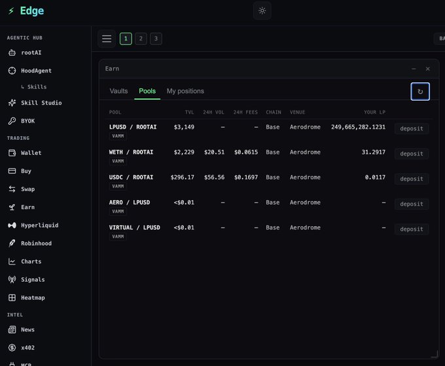Refresh the pools list
Screen dimensions: 445x366
tap(420, 91)
